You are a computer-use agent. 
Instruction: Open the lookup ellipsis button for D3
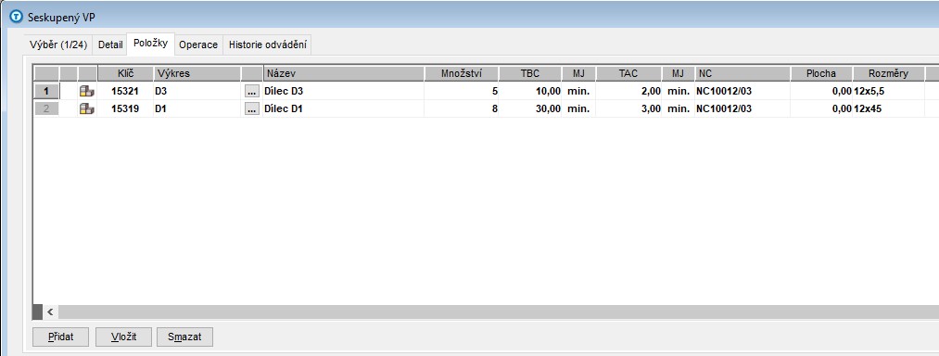tap(252, 92)
